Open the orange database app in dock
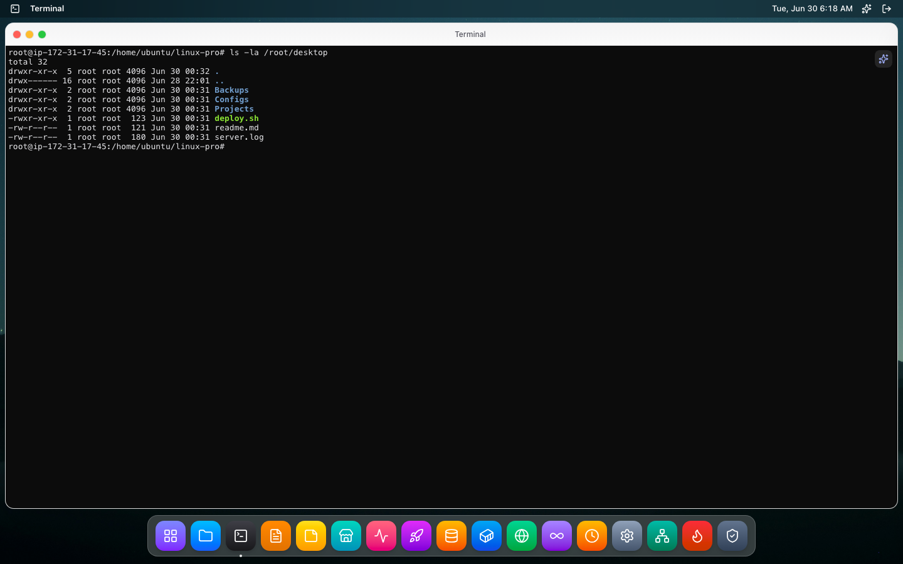The image size is (903, 564). (451, 536)
